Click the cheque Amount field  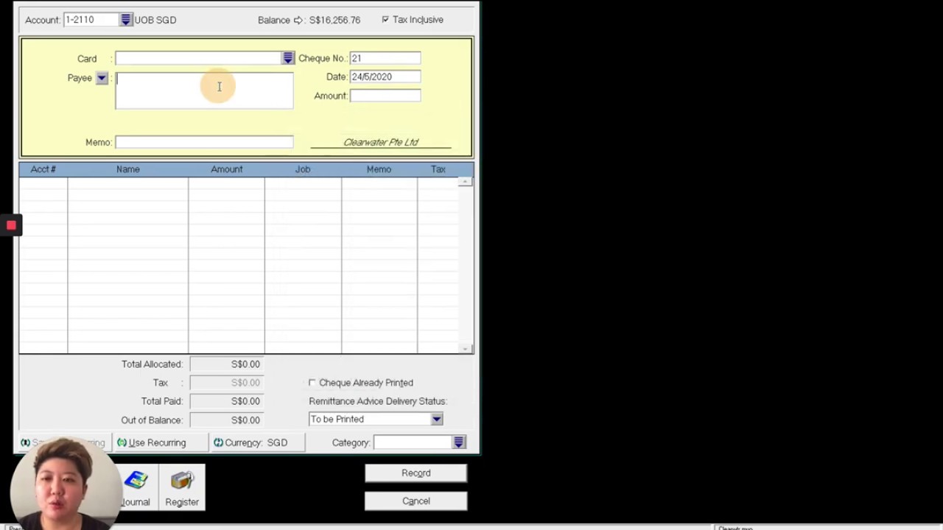pos(385,96)
